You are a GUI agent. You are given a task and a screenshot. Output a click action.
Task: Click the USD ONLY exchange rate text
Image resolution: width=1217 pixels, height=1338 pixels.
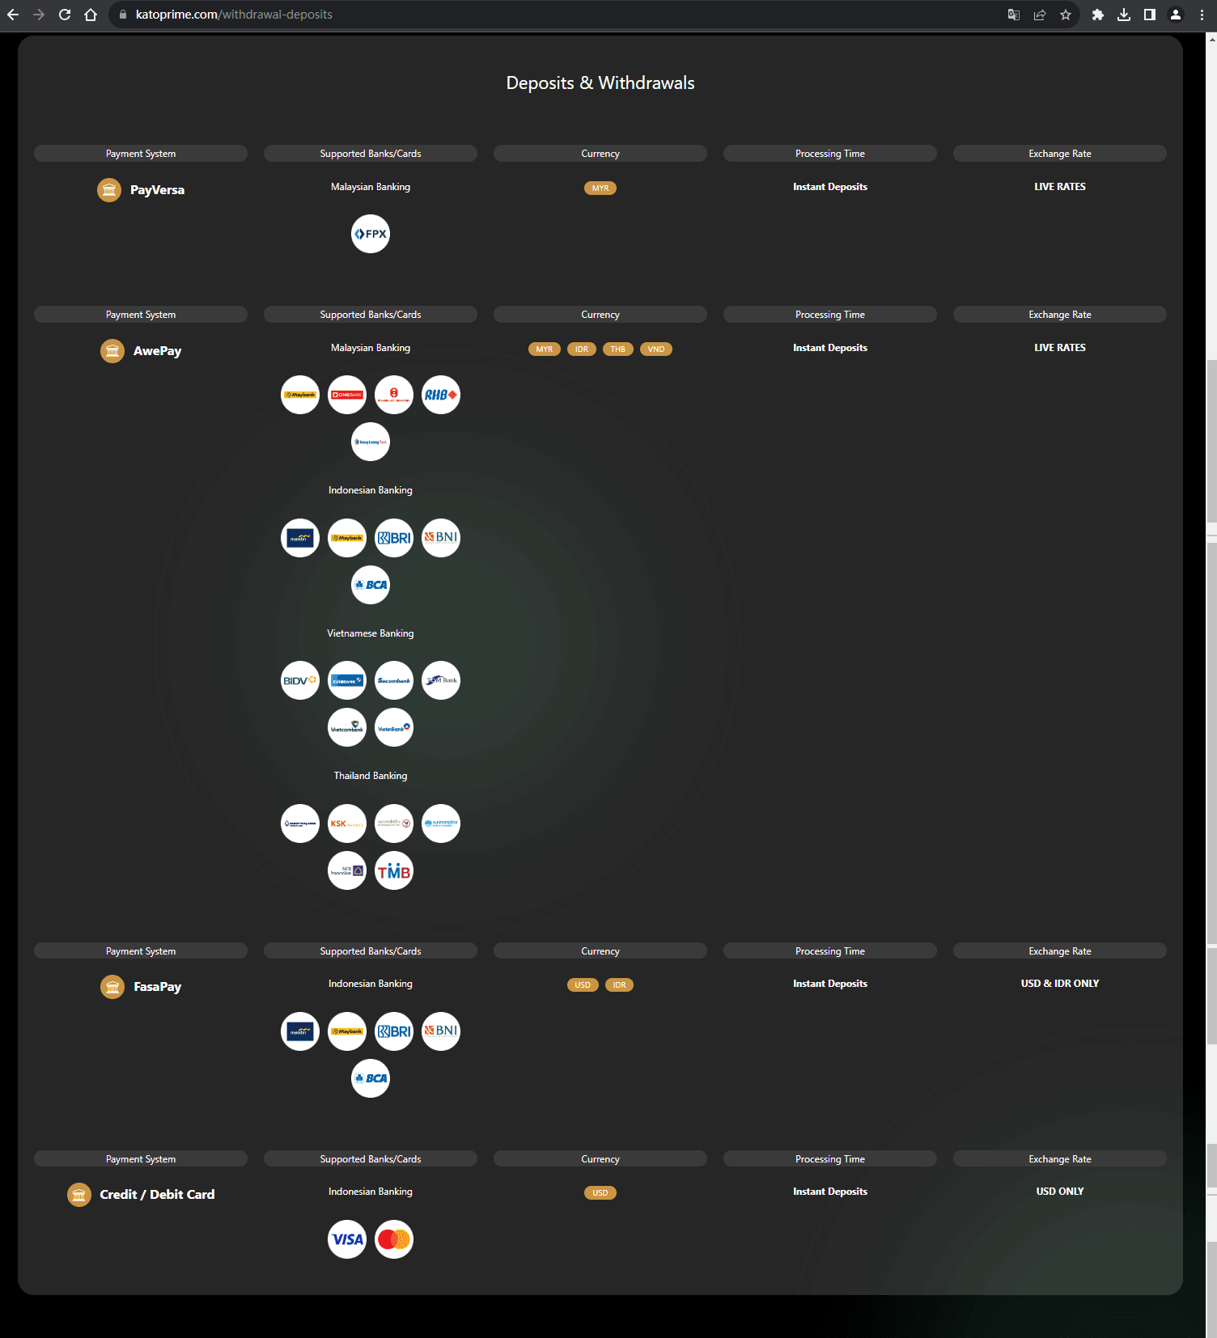[1060, 1192]
